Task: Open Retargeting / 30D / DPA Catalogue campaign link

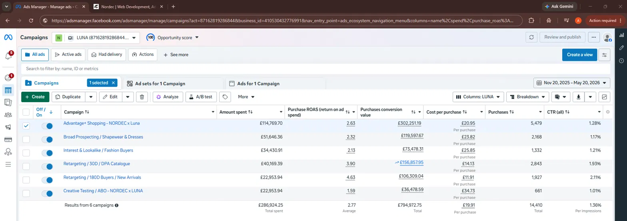Action: tap(97, 164)
